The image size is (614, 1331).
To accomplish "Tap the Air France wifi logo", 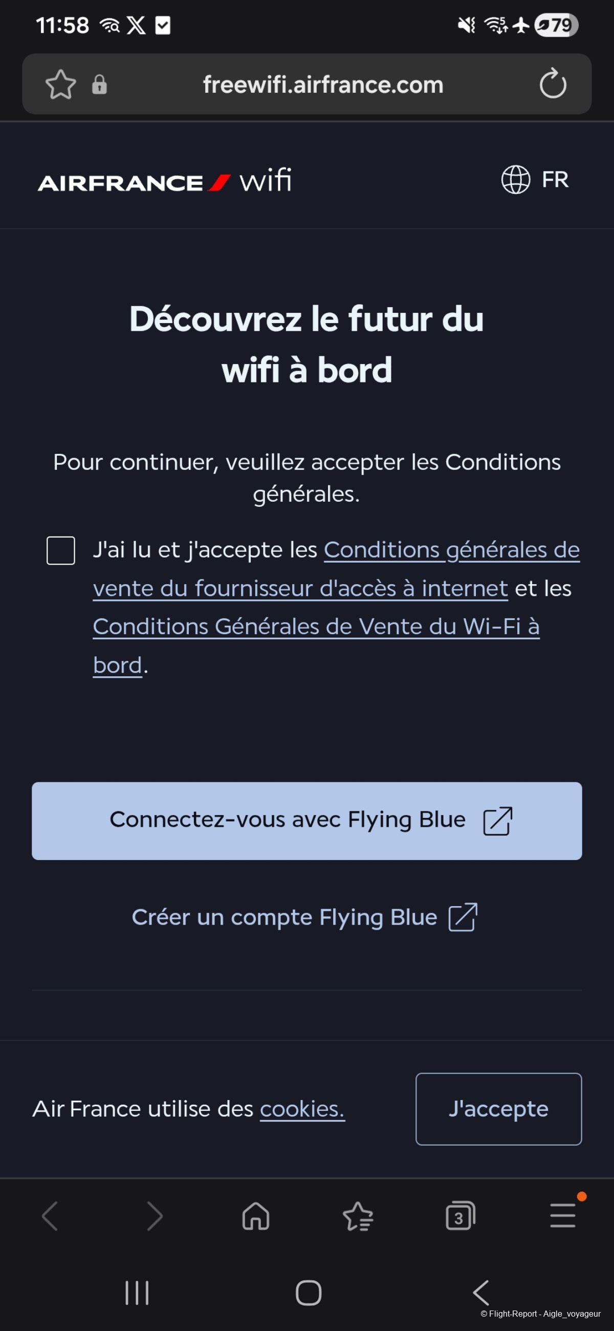I will click(164, 181).
